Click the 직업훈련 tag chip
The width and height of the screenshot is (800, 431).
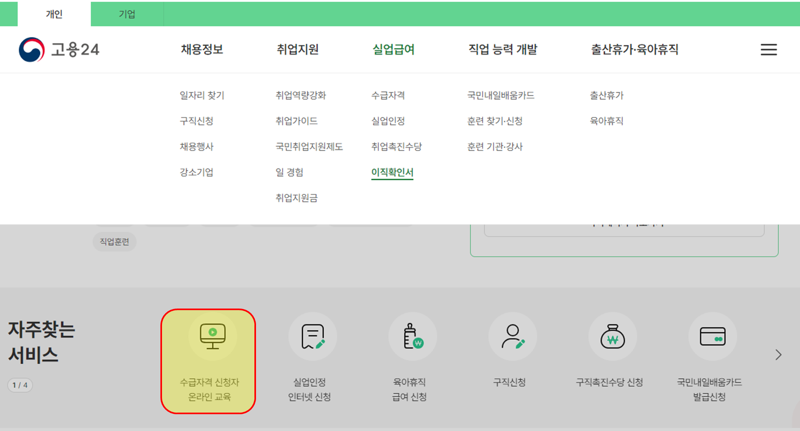point(114,241)
